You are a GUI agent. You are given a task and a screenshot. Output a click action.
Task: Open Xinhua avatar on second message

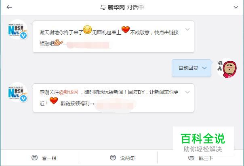click(18, 92)
